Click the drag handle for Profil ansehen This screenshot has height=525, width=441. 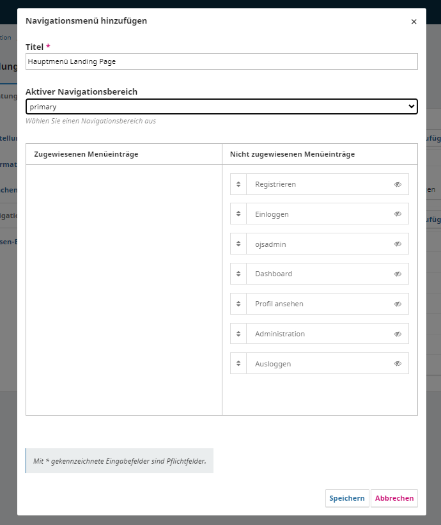tap(238, 304)
